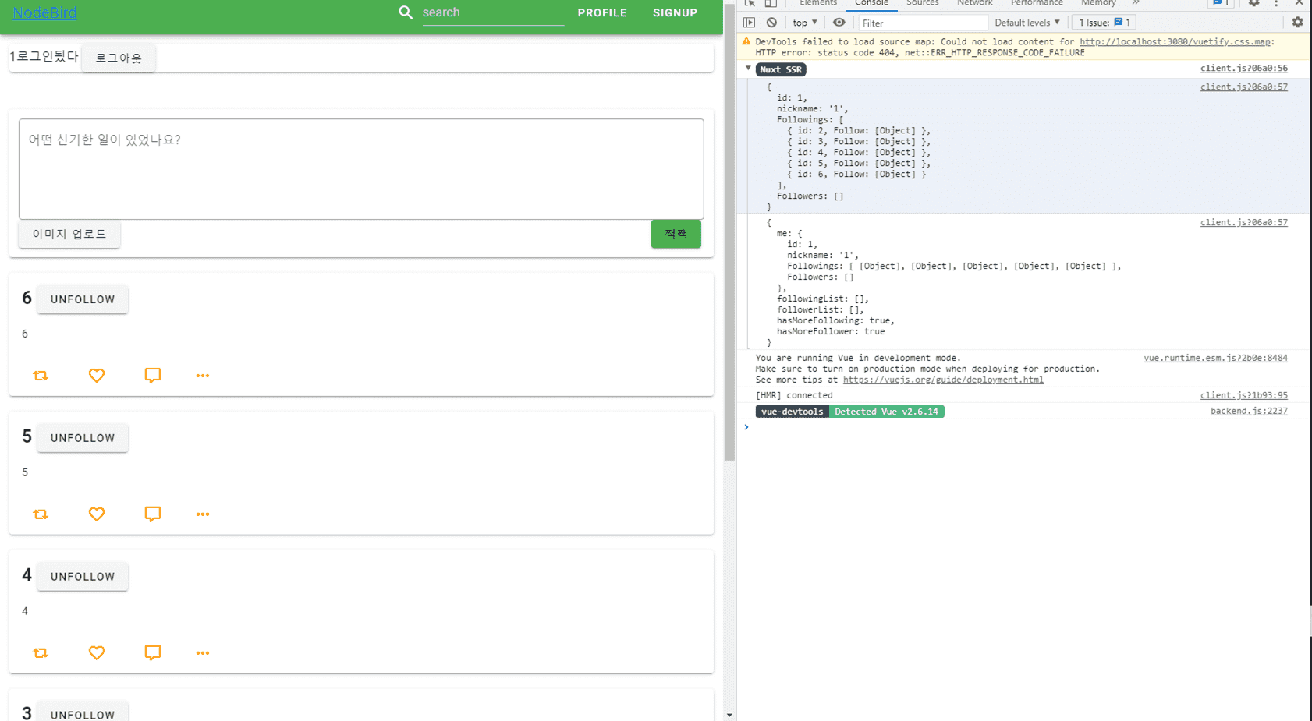The height and width of the screenshot is (721, 1312).
Task: Toggle the device toolbar icon in DevTools
Action: (771, 3)
